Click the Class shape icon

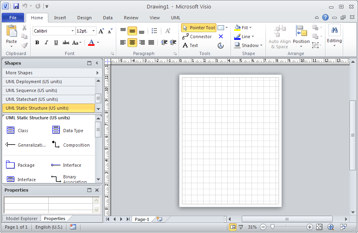(10, 130)
